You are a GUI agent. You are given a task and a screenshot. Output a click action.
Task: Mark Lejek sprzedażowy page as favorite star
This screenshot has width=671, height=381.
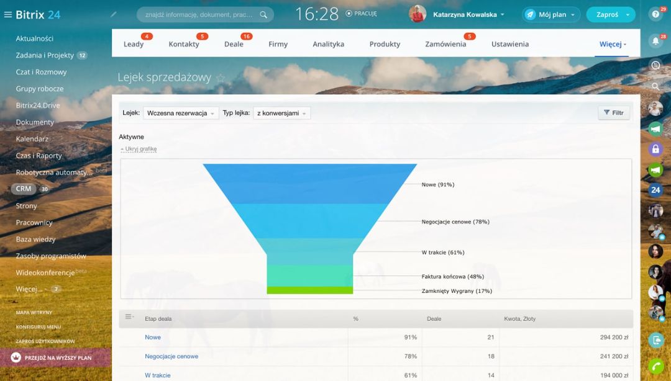coord(221,78)
